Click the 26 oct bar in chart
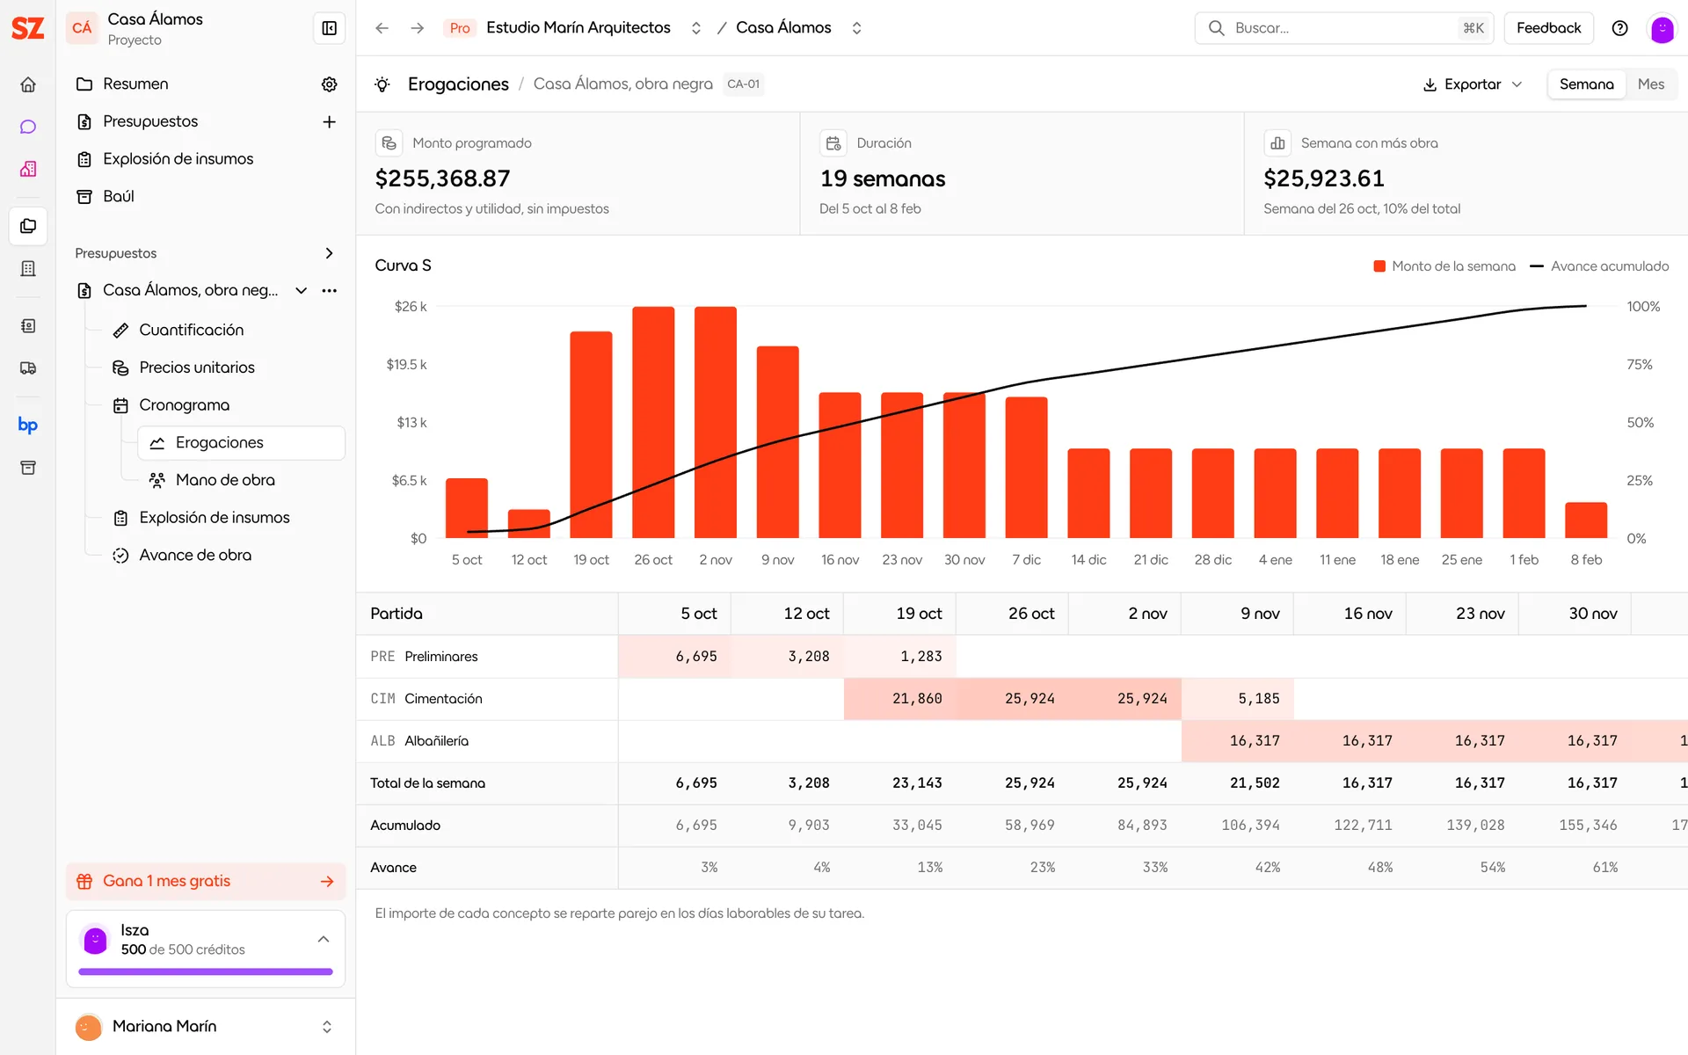This screenshot has height=1055, width=1688. pos(653,422)
